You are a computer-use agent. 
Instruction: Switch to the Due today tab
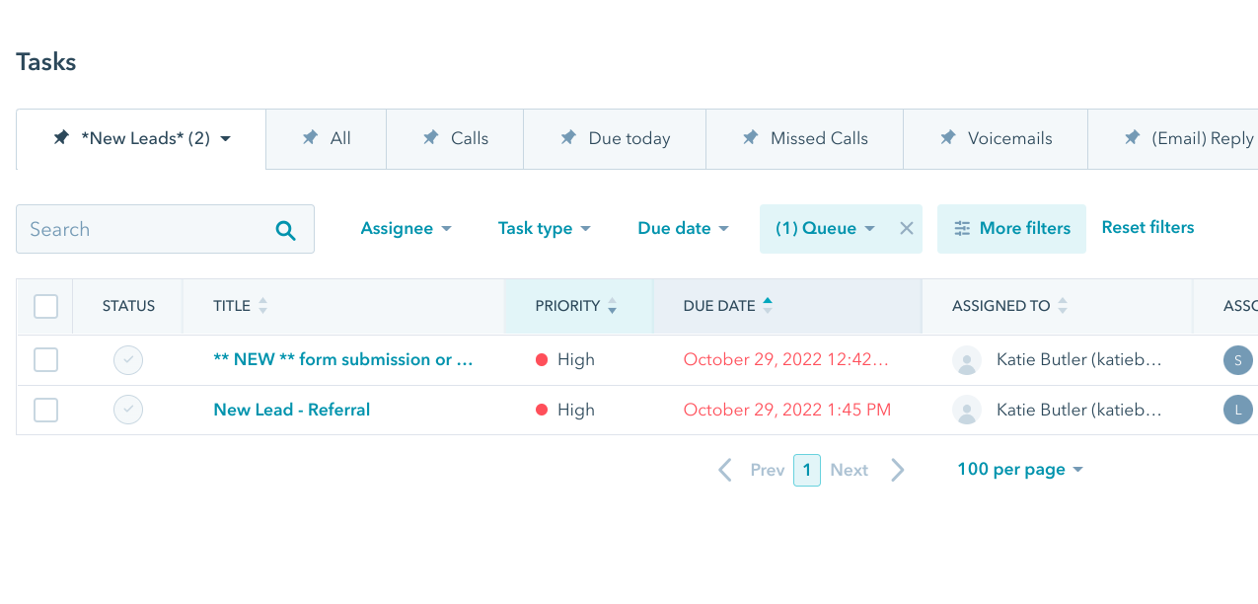pos(628,139)
